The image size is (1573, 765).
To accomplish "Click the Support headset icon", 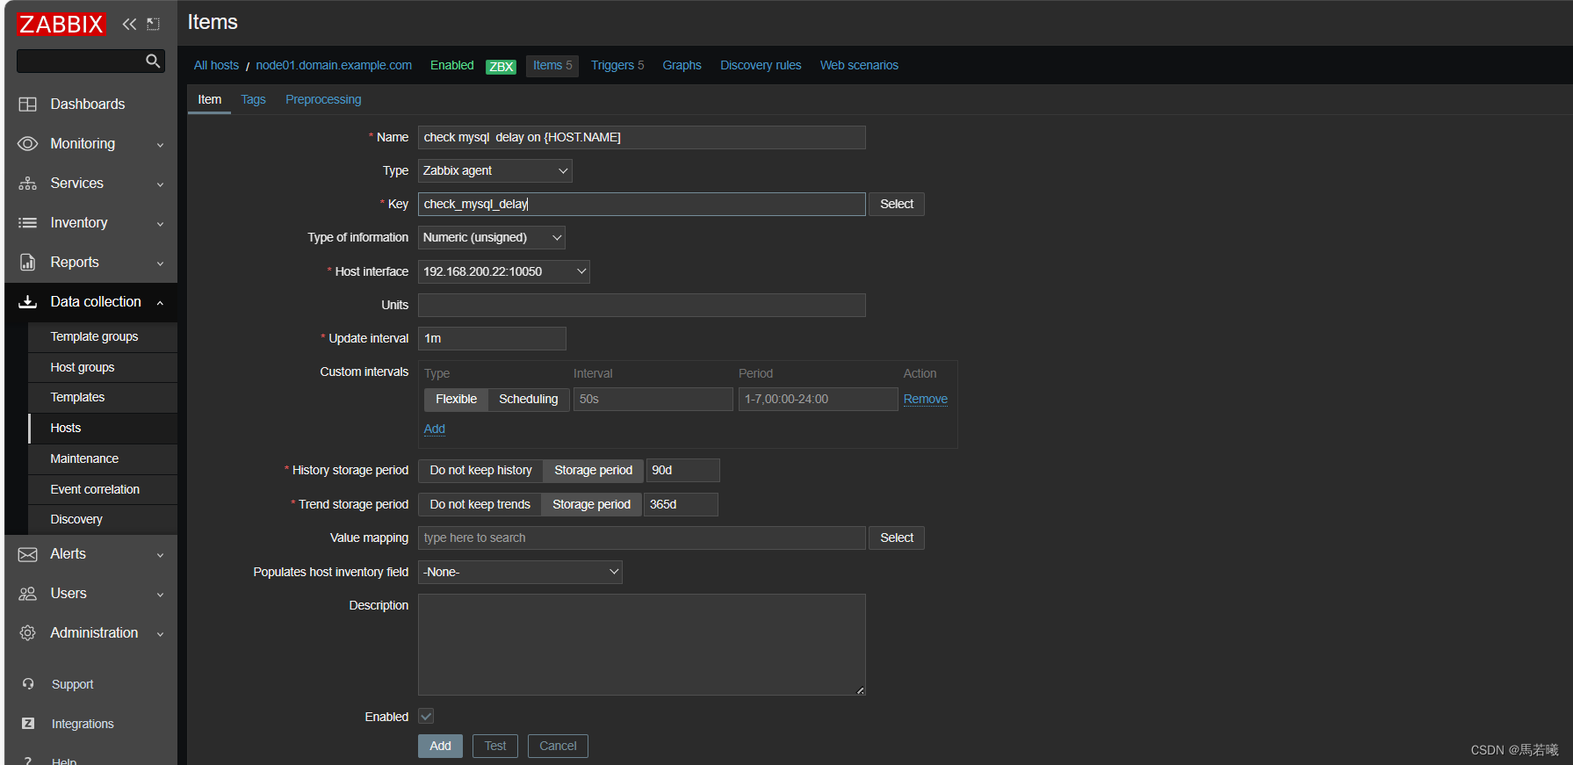I will [28, 683].
